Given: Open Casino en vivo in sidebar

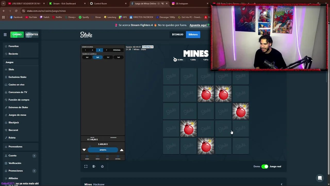Looking at the screenshot, I should [21, 85].
